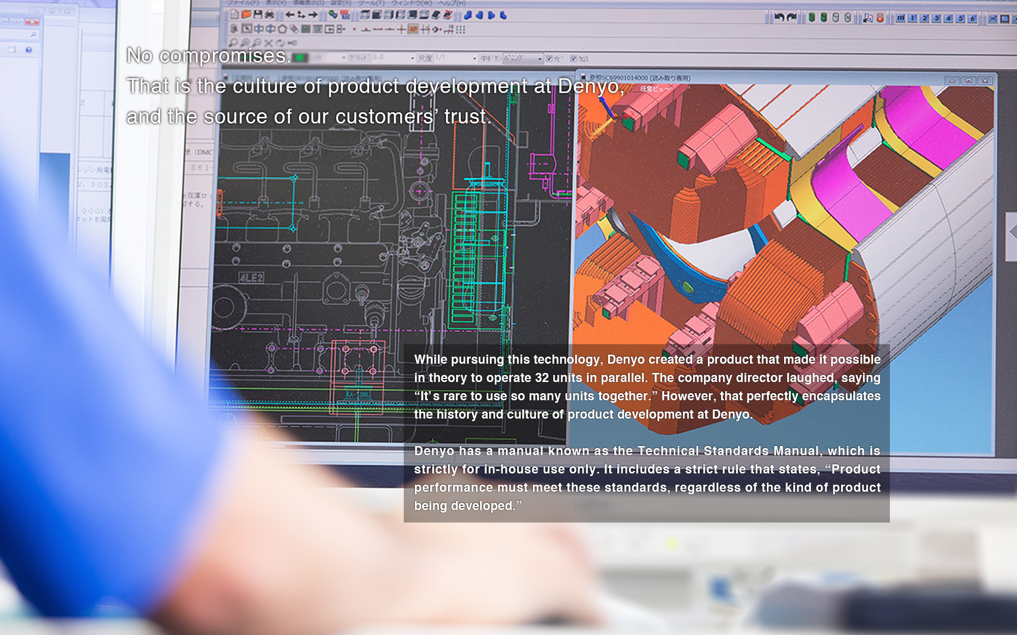Click the circular rotate arrows icon

(280, 43)
